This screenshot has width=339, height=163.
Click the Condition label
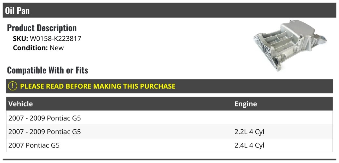31,48
